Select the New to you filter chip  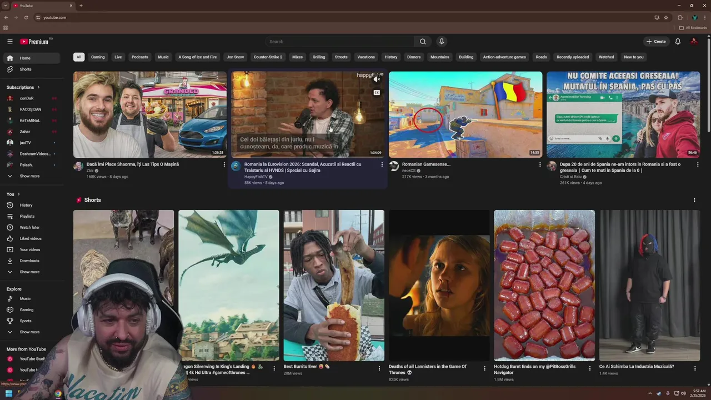tap(634, 57)
